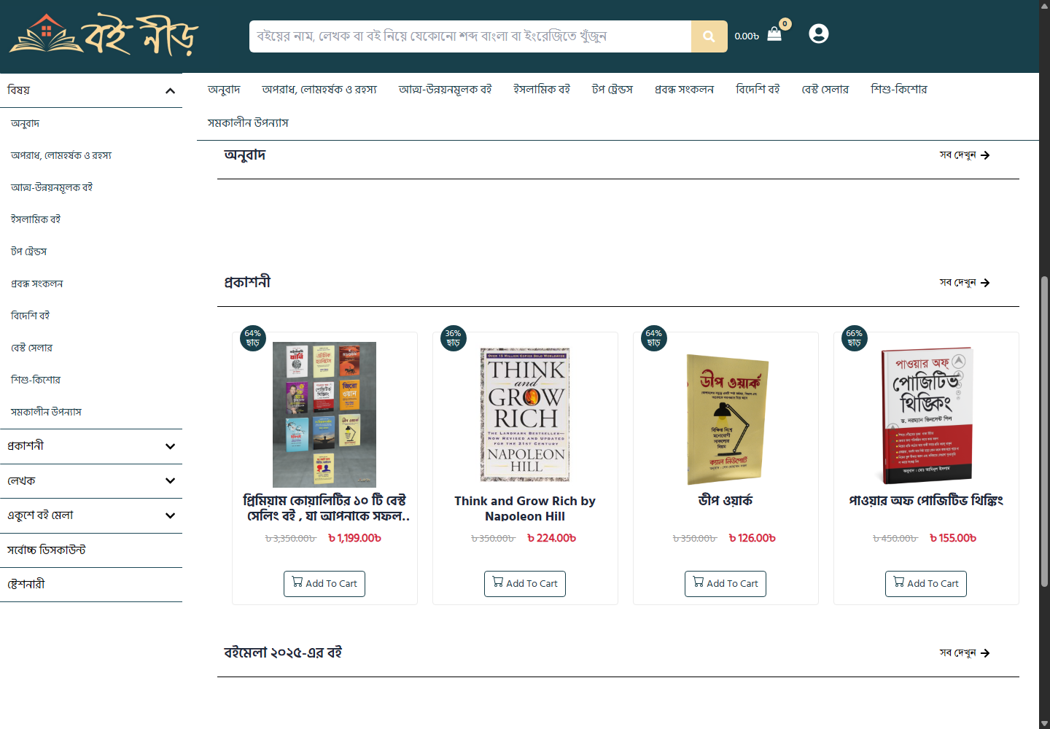Open পাওয়ার অফ পোজিটিভ থিঙ্কিং cover
Screen dimensions: 1050x729
coord(926,415)
